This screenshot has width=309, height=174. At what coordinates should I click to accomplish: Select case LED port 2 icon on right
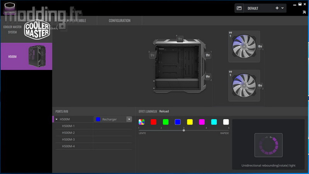[x=208, y=76]
